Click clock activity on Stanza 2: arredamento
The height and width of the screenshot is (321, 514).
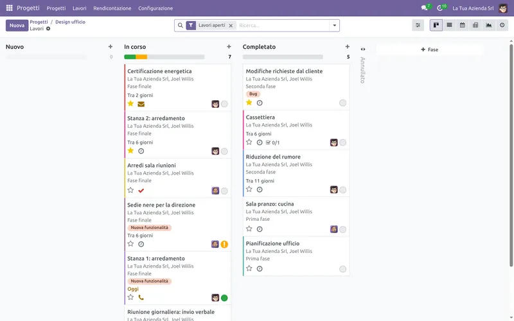click(x=141, y=151)
